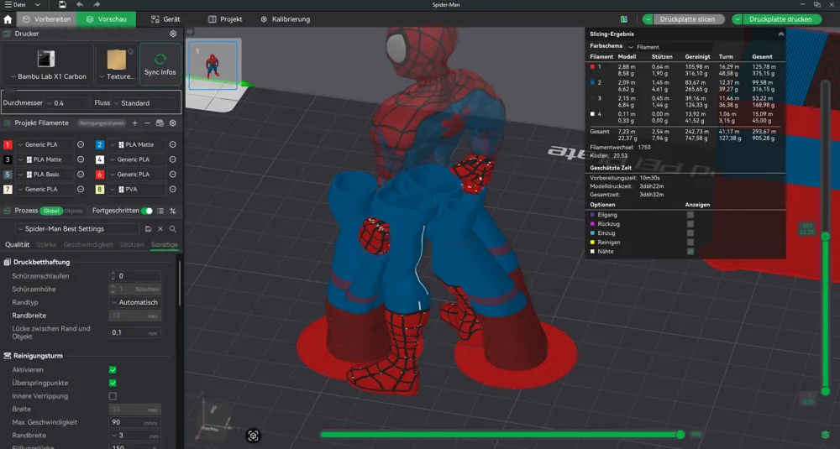This screenshot has width=840, height=449.
Task: Edit filament 7 Generic PLA preset icon
Action: click(81, 190)
